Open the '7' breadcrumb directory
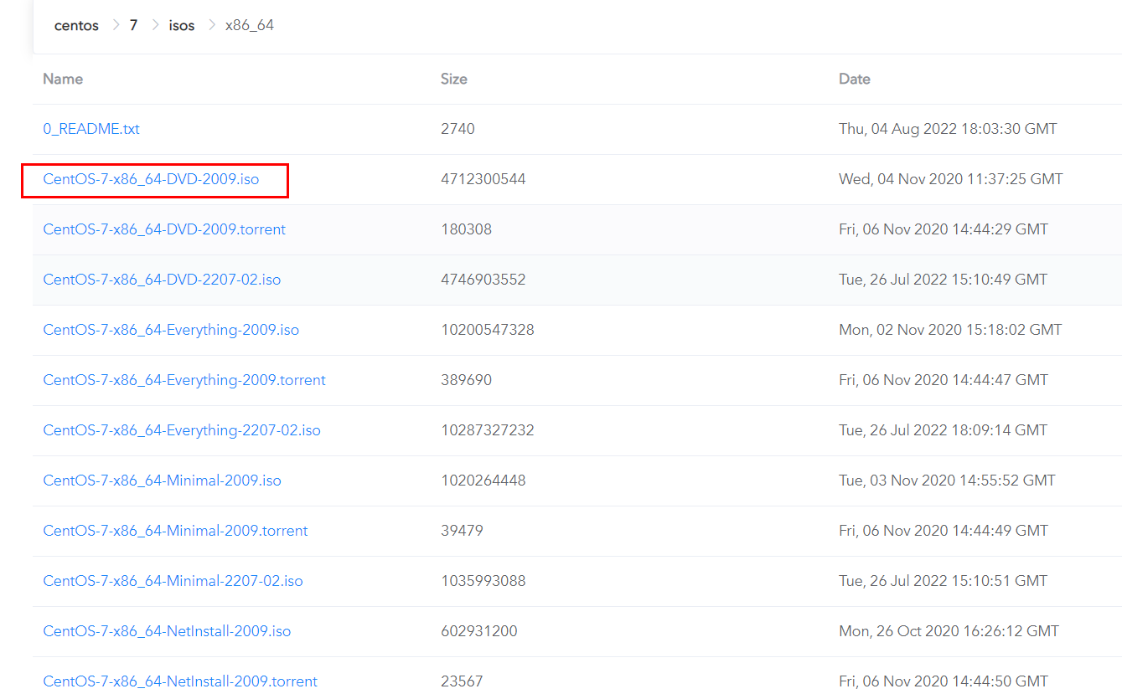Image resolution: width=1122 pixels, height=699 pixels. pos(133,25)
